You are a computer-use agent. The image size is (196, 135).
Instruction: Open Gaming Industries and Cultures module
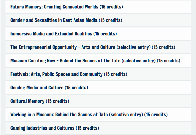98,128
